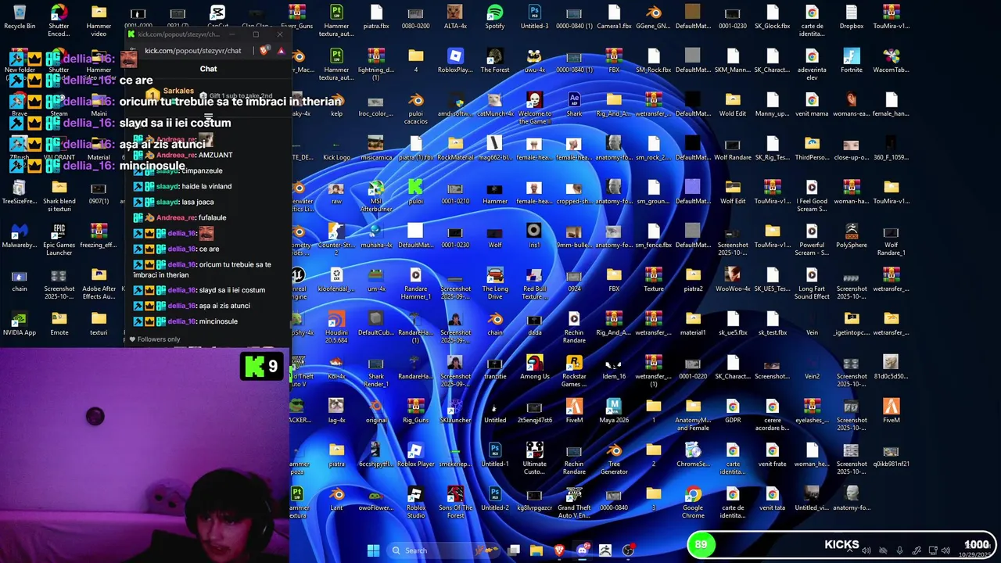Open the Houdini 20.5.684 shortcut

336,328
